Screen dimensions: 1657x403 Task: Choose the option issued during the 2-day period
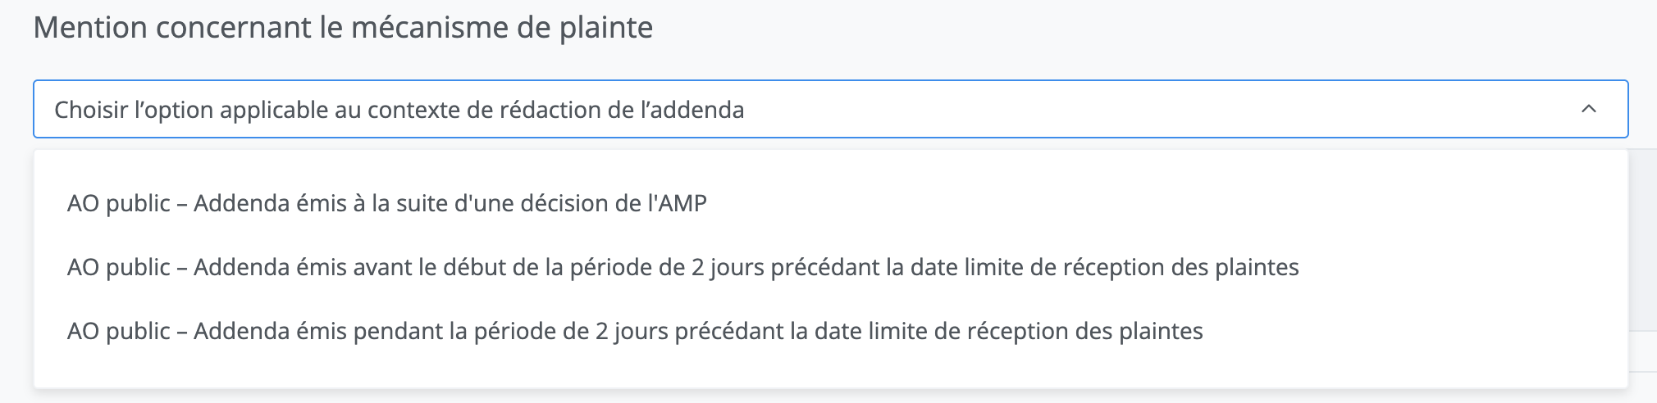coord(635,331)
